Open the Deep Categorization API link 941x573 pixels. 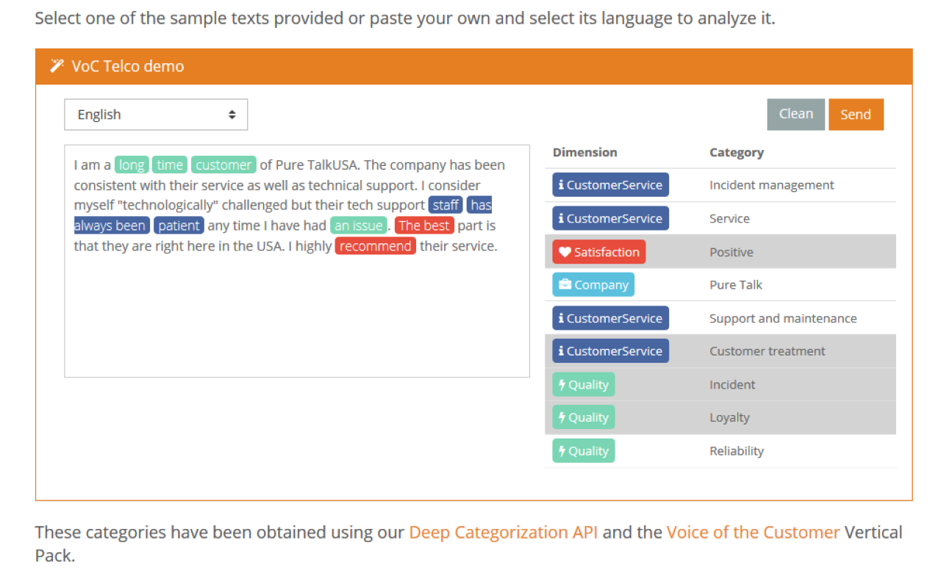click(503, 532)
